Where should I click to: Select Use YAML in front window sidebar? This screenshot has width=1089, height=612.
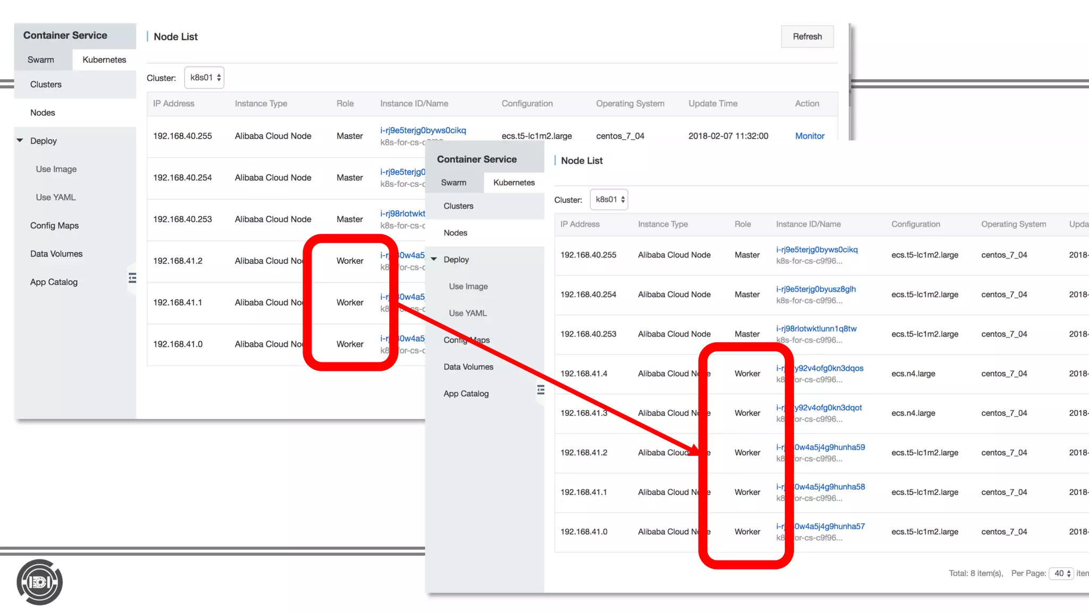tap(467, 313)
